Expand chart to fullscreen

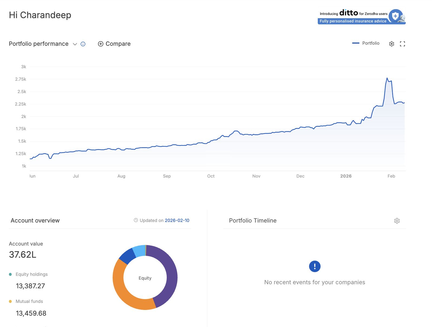point(402,44)
